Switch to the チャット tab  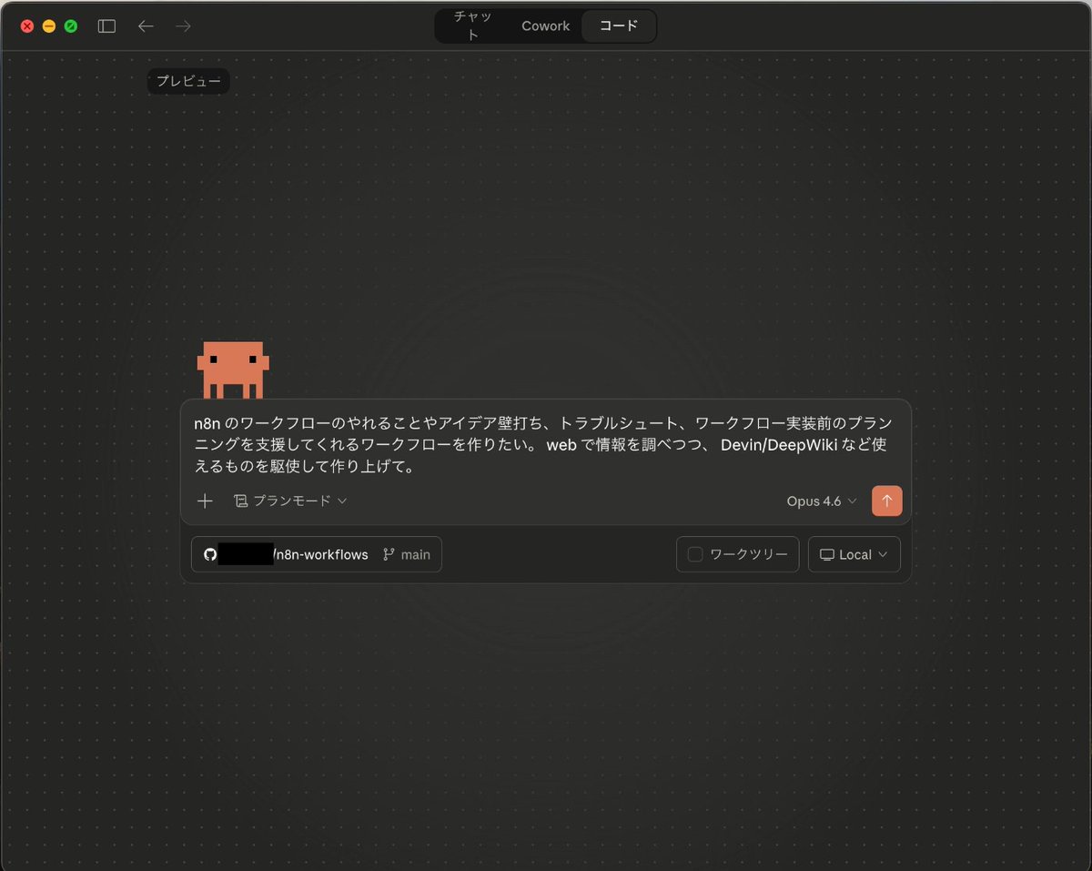[473, 26]
